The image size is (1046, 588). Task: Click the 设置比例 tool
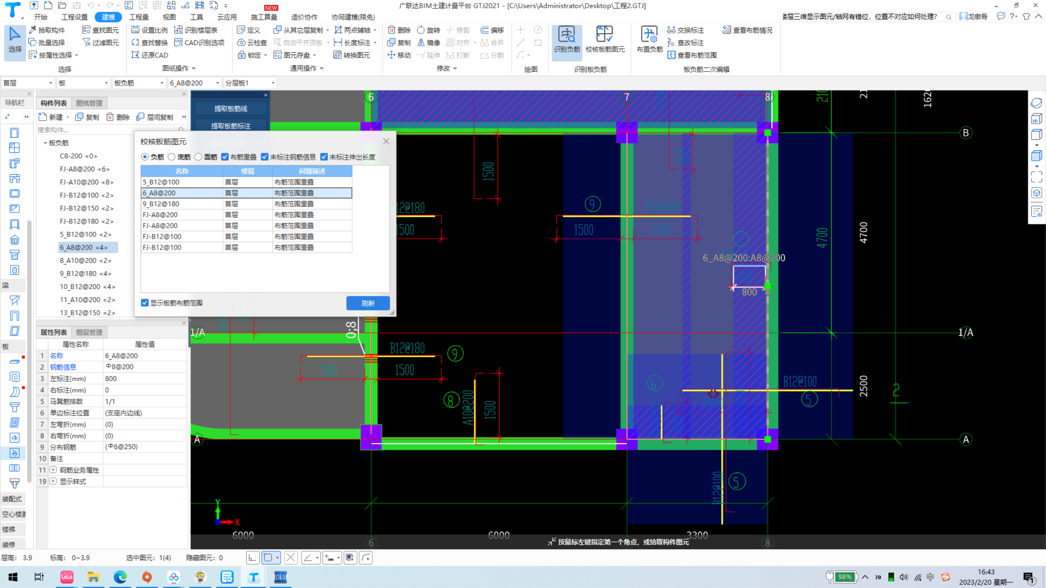point(149,30)
